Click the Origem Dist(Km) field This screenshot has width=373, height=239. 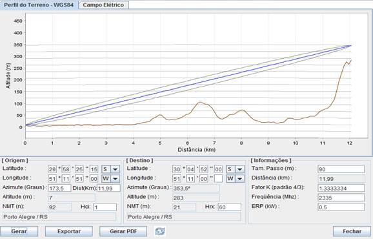point(108,188)
